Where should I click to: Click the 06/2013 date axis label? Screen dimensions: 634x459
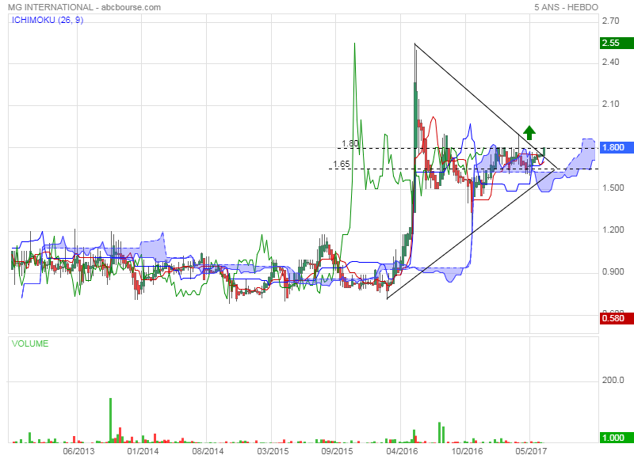pyautogui.click(x=78, y=451)
